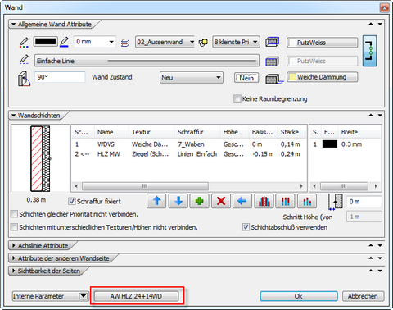Click the wall top texture icon on third row

point(274,79)
